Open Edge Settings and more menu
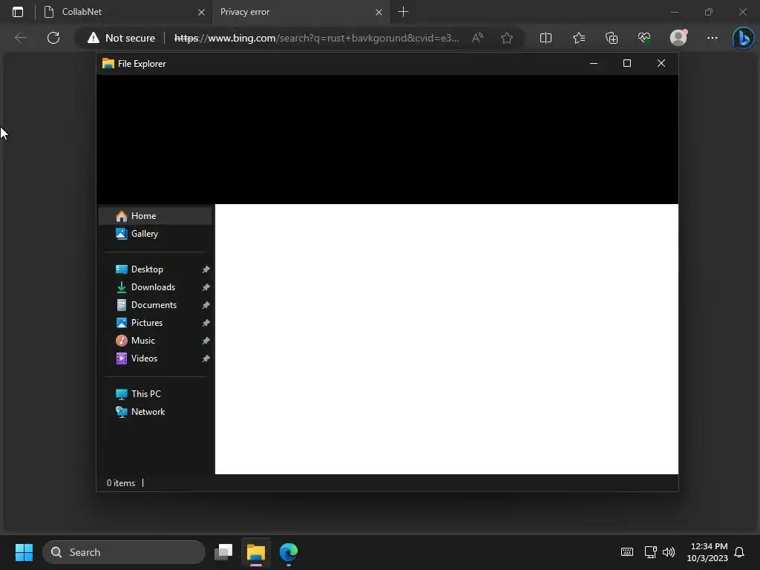 [712, 38]
